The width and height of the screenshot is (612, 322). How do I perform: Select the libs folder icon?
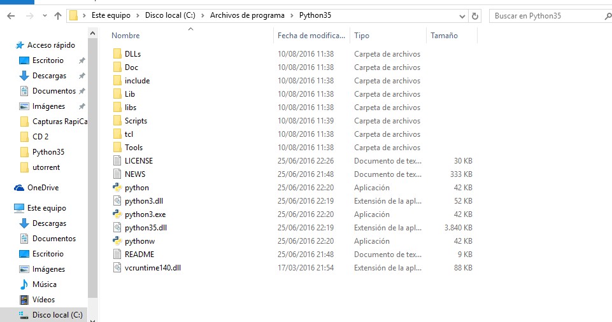point(117,107)
